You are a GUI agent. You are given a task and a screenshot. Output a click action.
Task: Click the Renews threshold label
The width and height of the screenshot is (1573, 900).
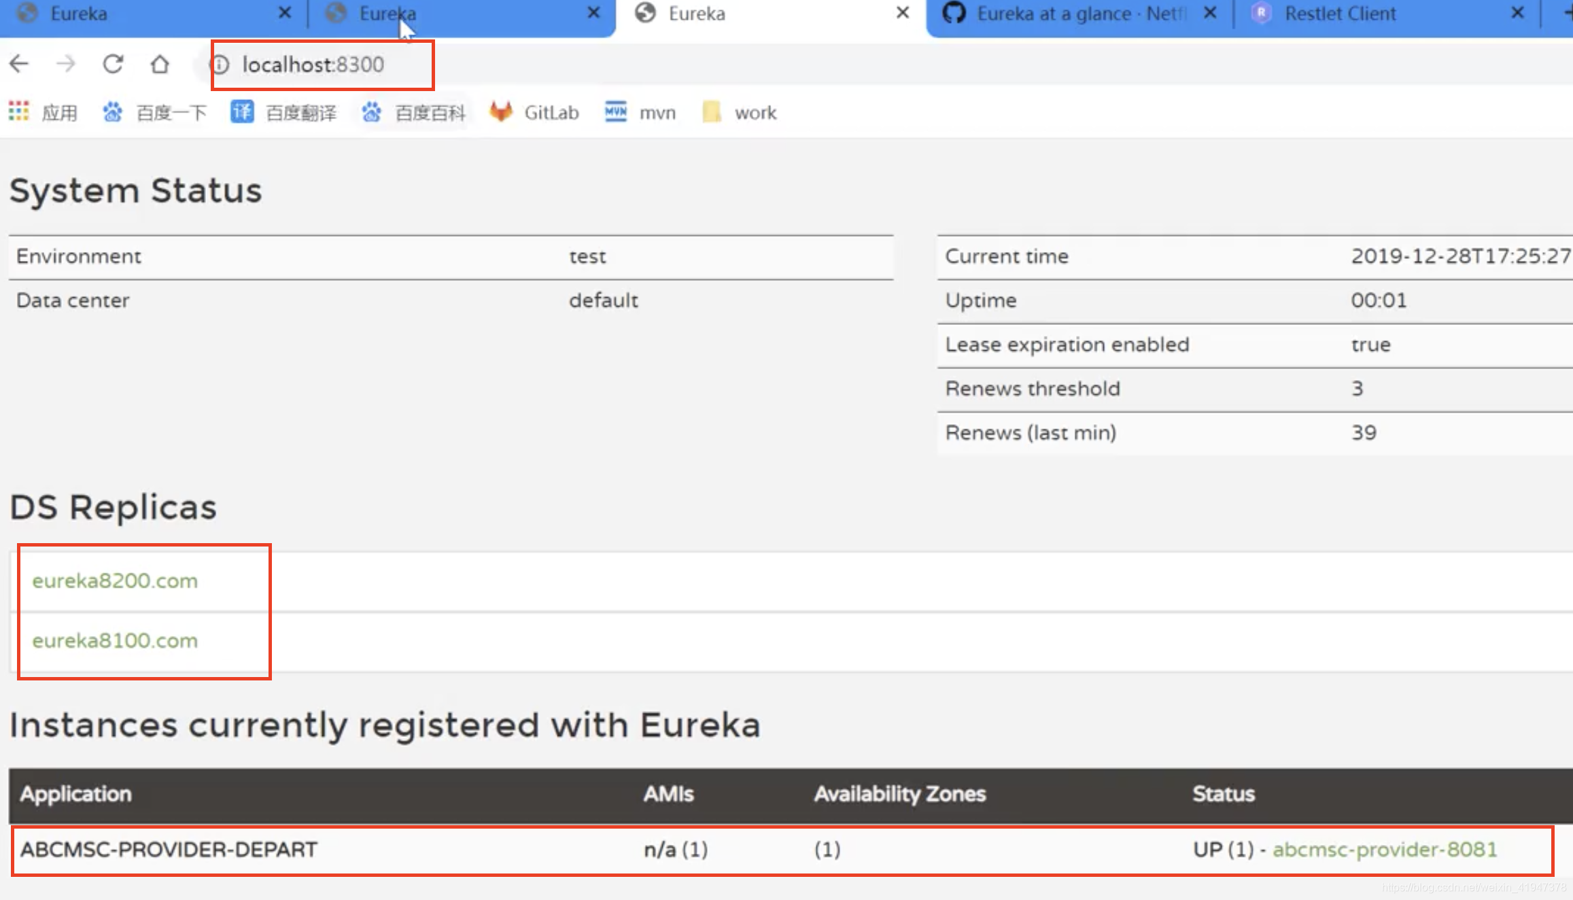tap(1032, 389)
